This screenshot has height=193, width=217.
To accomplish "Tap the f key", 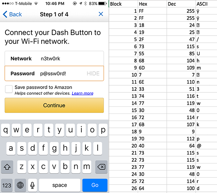I will (x=43, y=148).
